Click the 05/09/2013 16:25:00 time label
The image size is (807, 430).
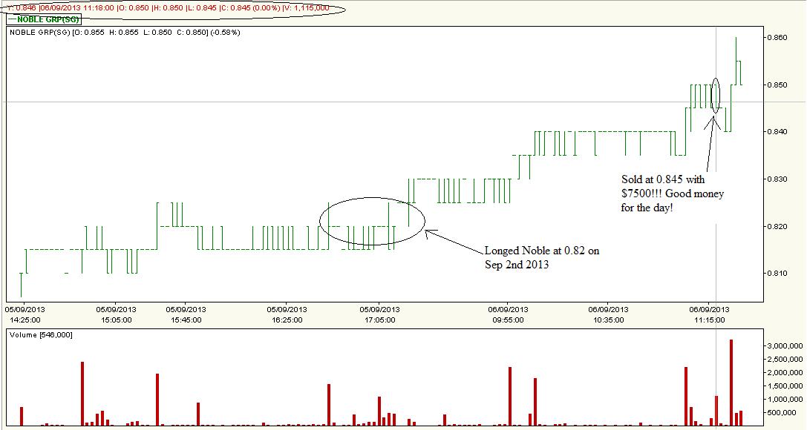pos(287,314)
